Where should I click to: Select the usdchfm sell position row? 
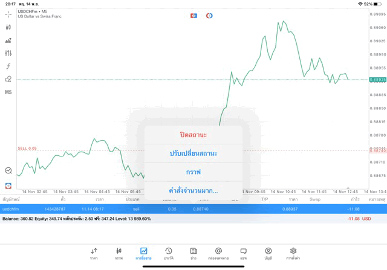point(73,209)
